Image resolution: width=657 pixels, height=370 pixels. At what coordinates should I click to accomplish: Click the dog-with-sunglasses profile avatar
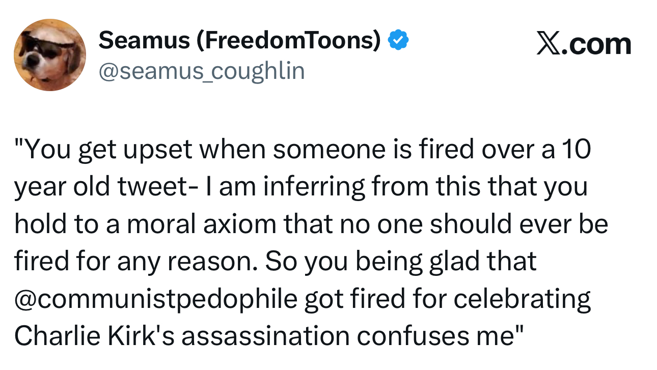[50, 55]
